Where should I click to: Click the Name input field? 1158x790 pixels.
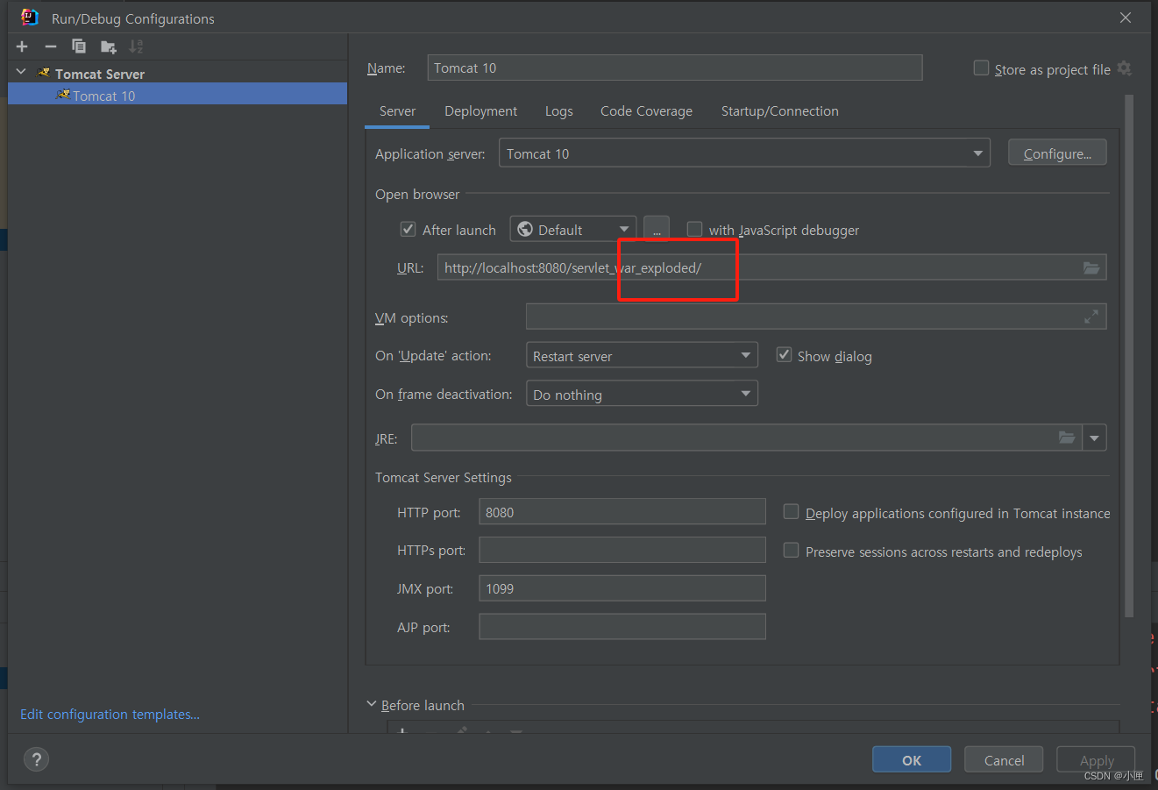(x=675, y=68)
